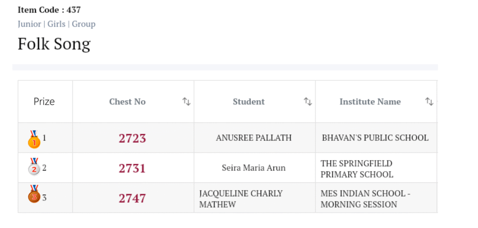
Task: Sort table by Chest No arrows
Action: click(x=186, y=102)
